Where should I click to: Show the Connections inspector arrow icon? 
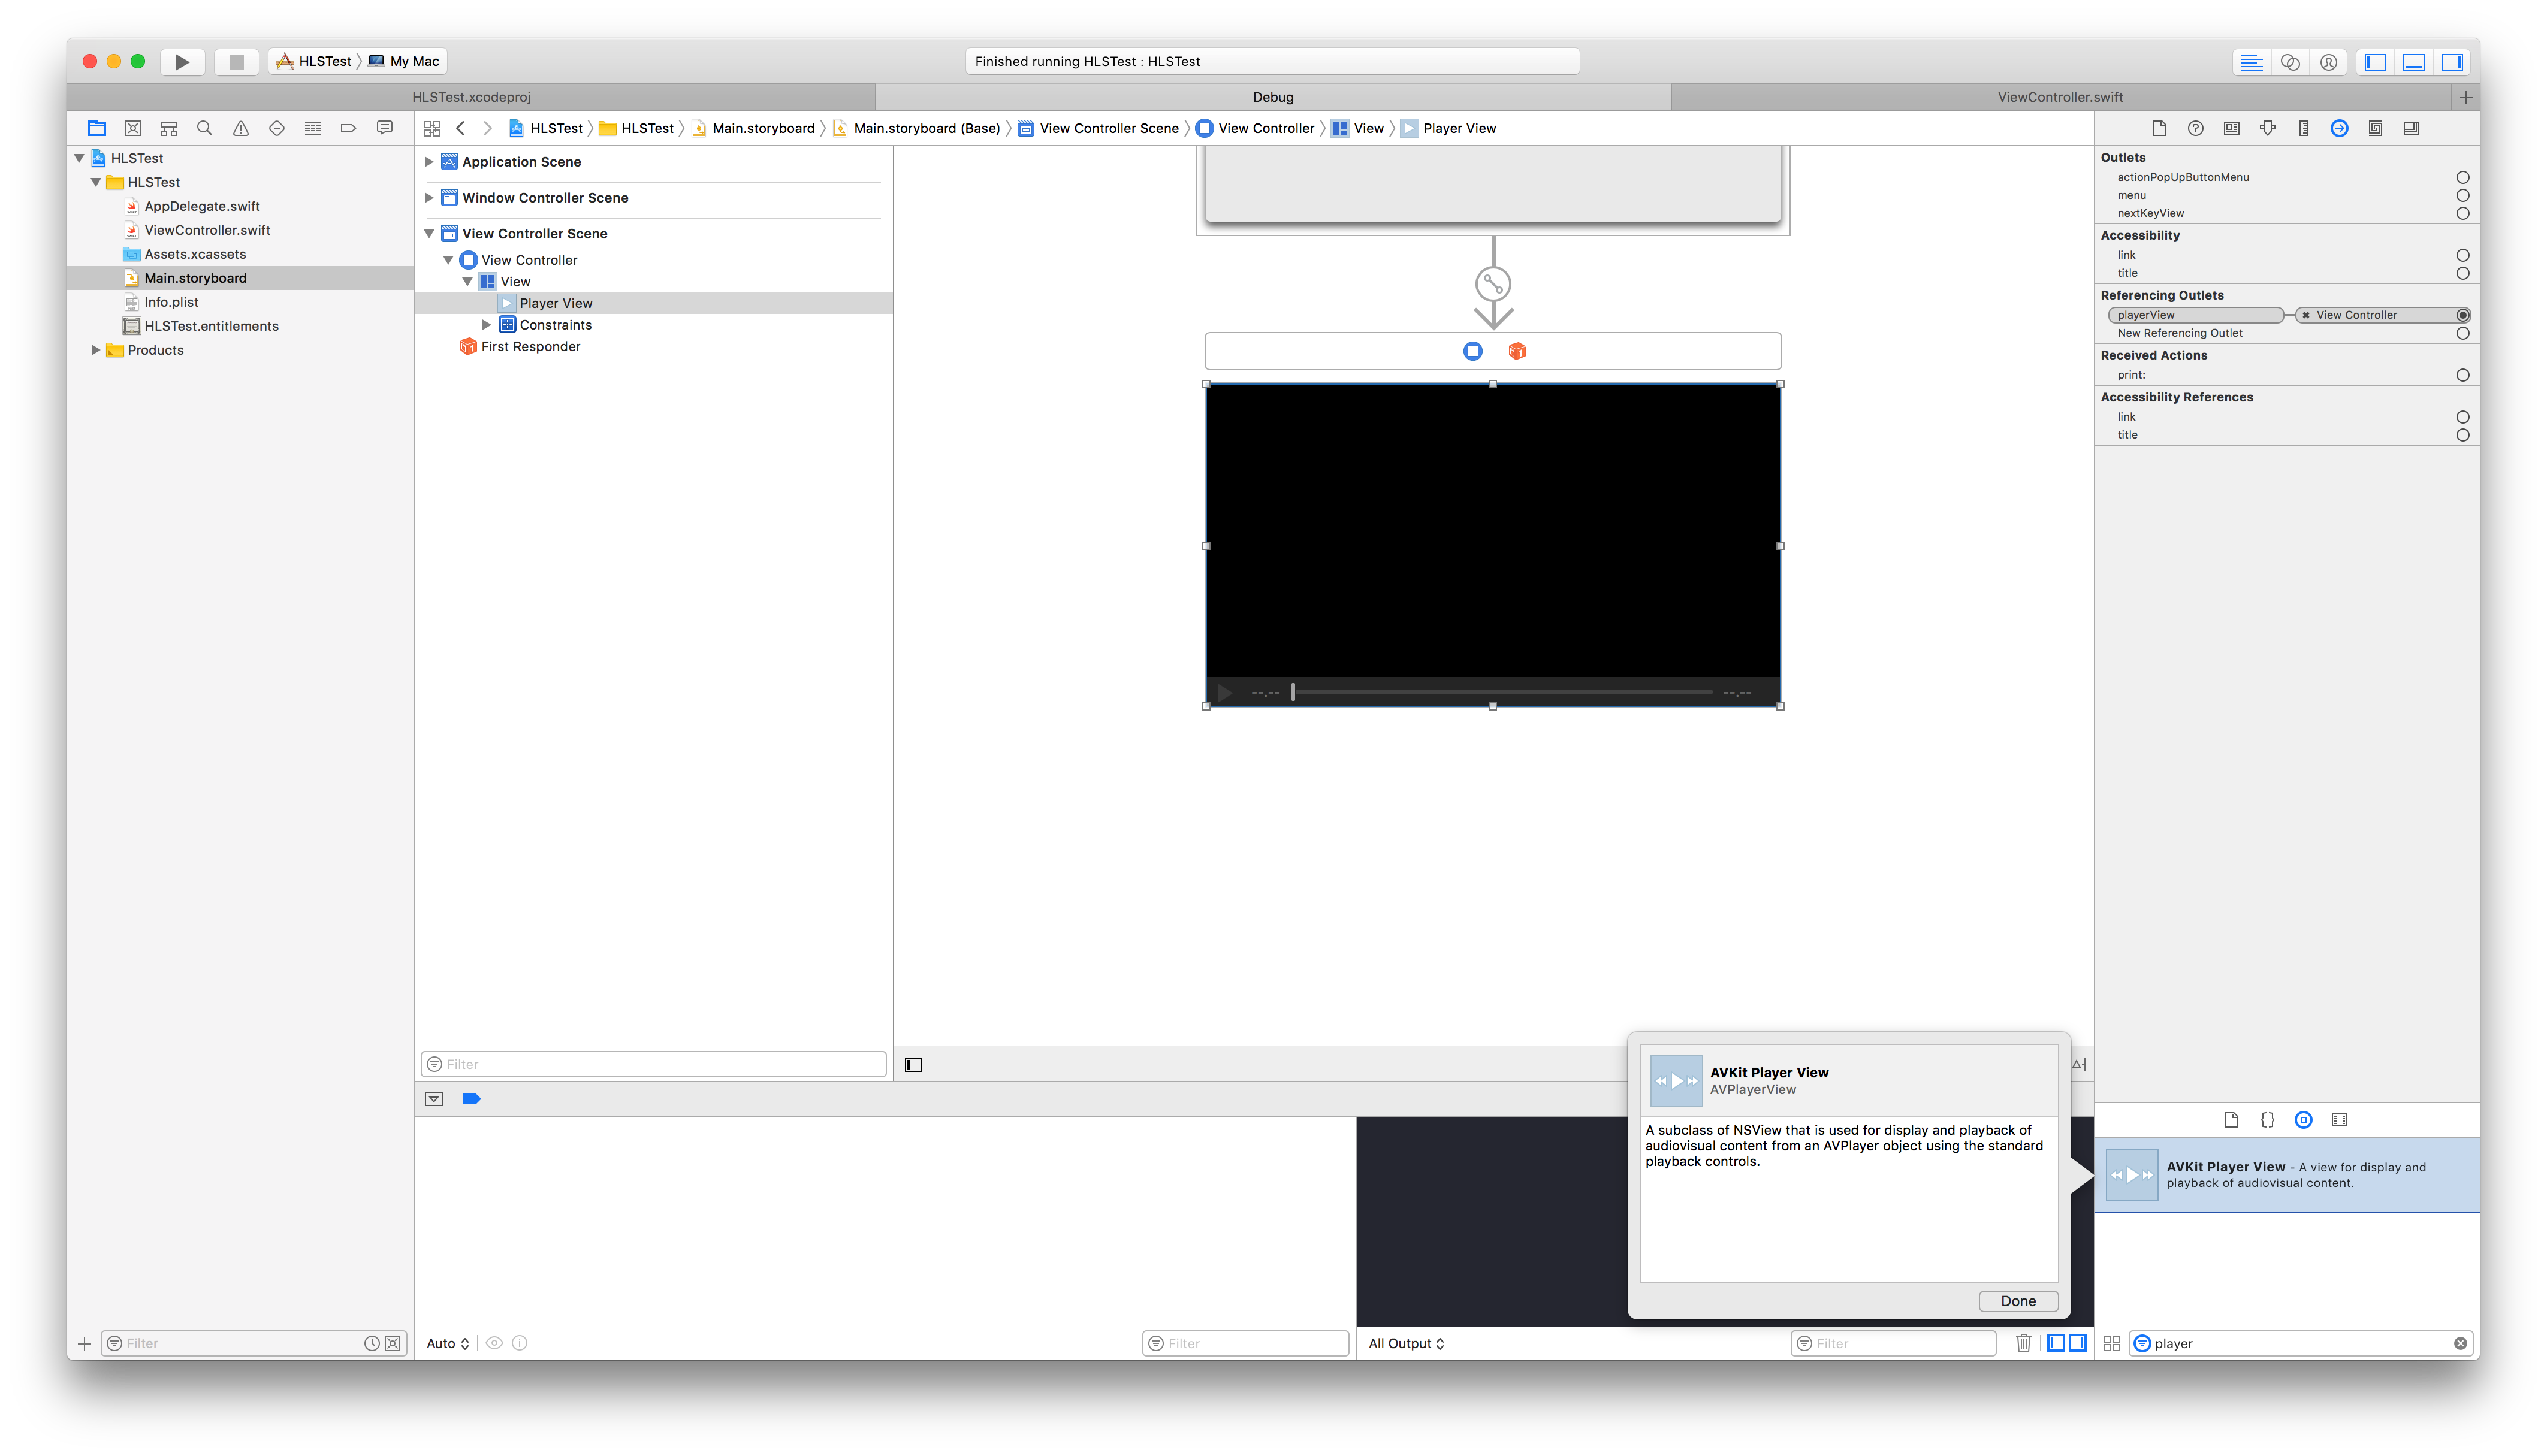pos(2339,128)
